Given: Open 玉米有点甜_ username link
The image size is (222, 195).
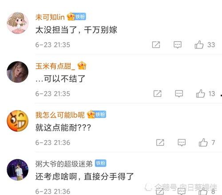Looking at the screenshot, I should pyautogui.click(x=55, y=66).
